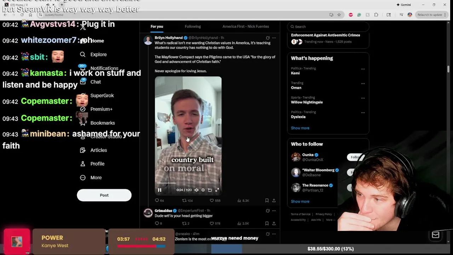The width and height of the screenshot is (453, 255).
Task: Open more options on Brilyn Hollyhand's post
Action: tap(274, 38)
